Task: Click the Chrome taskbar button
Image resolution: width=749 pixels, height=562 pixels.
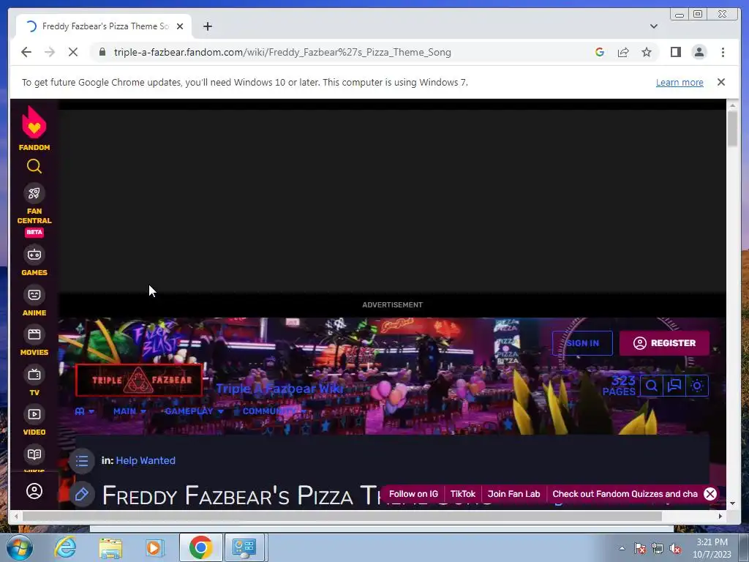Action: 200,547
